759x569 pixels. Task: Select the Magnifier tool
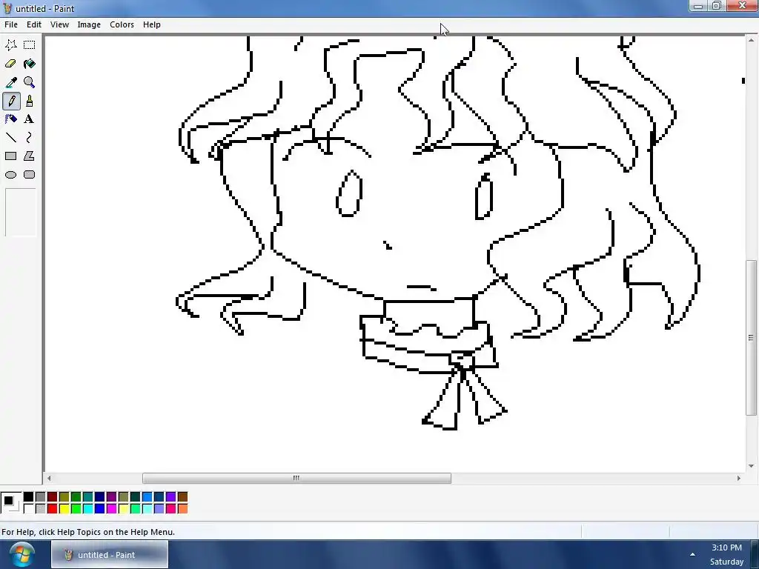pyautogui.click(x=30, y=82)
